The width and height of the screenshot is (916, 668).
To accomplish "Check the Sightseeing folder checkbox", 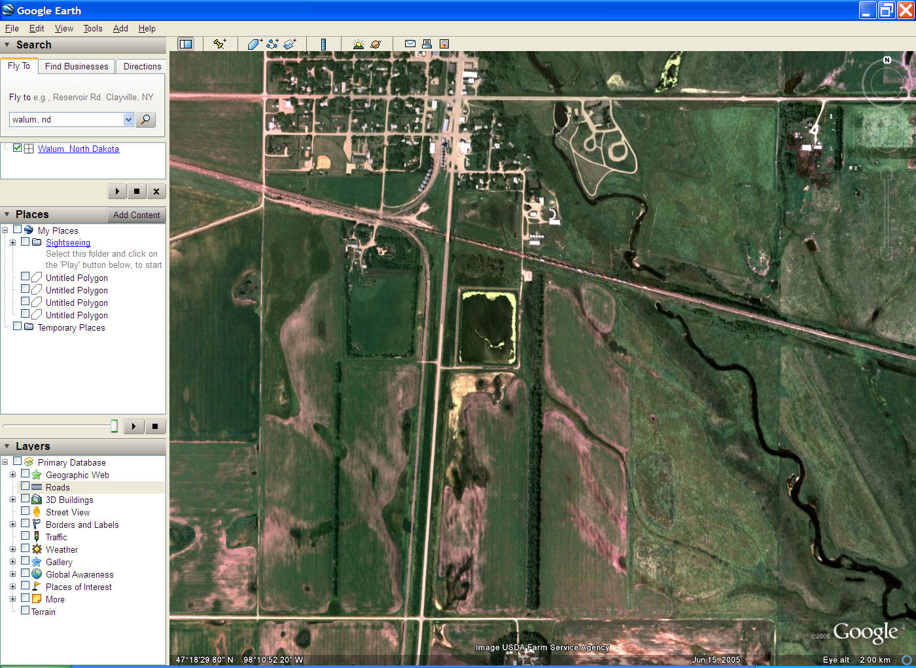I will point(25,242).
